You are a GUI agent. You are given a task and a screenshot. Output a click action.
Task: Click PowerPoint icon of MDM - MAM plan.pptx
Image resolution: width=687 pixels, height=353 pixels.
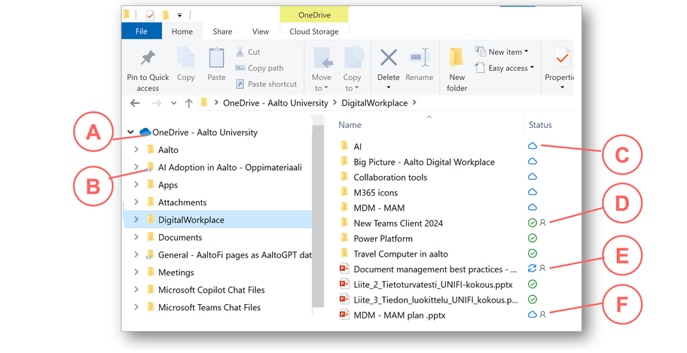344,315
